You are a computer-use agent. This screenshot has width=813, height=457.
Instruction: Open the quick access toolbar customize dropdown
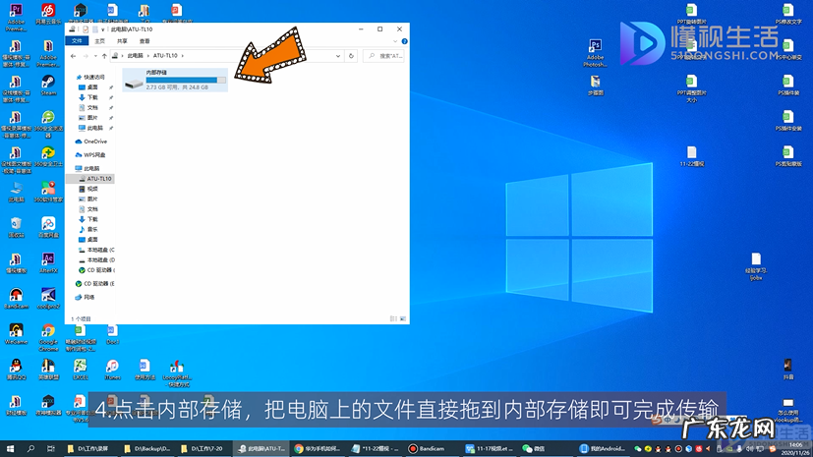(x=102, y=29)
